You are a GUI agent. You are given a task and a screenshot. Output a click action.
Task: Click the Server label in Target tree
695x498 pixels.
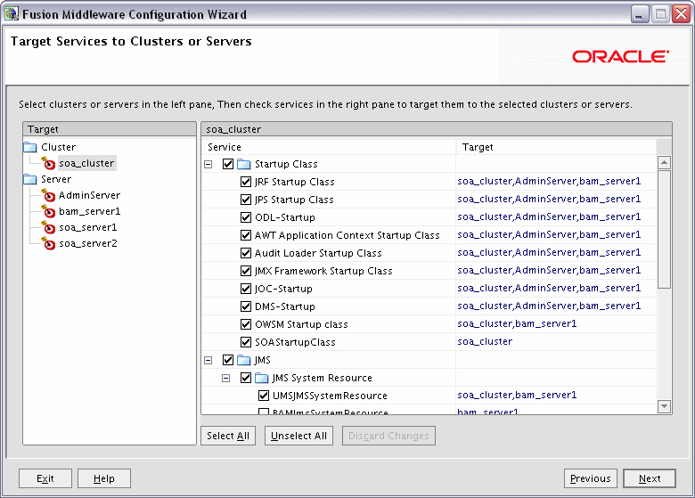(56, 179)
